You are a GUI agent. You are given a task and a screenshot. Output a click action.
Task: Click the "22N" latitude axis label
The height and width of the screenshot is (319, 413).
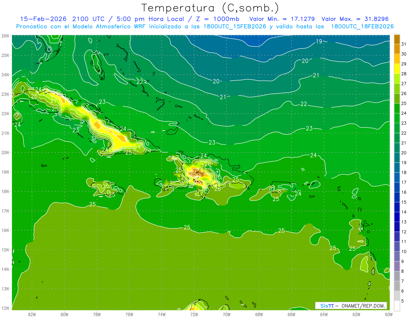coord(5,114)
